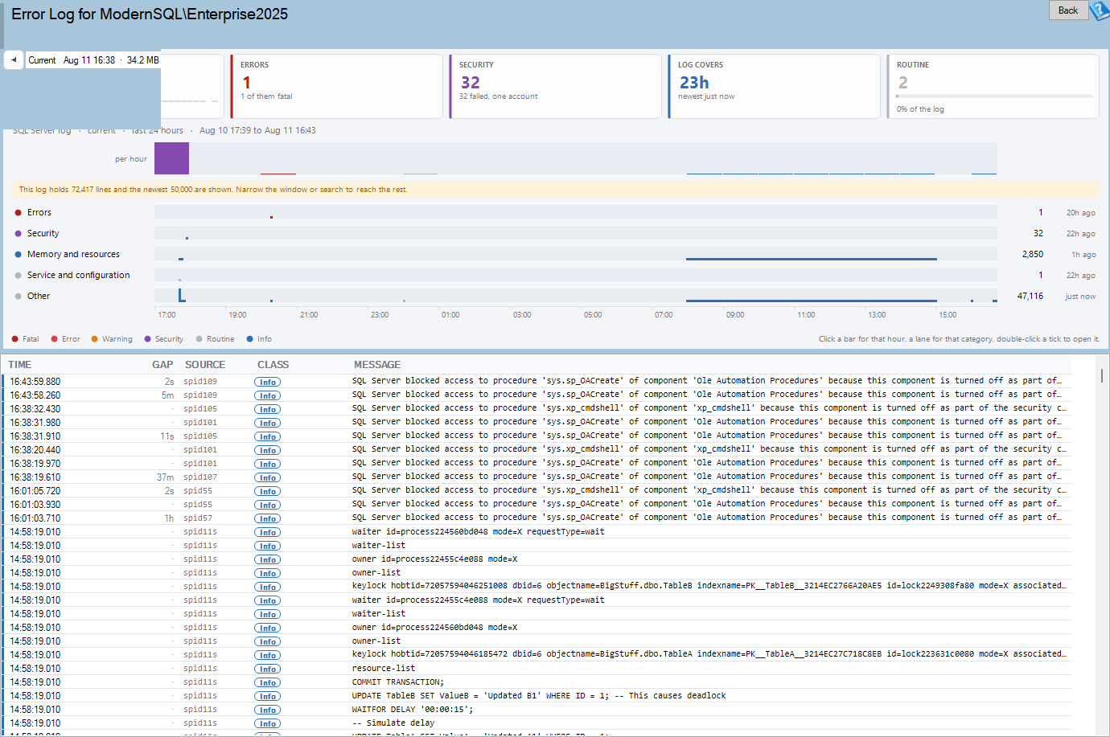The image size is (1110, 737).
Task: Sort by the MESSAGE column header
Action: [377, 365]
